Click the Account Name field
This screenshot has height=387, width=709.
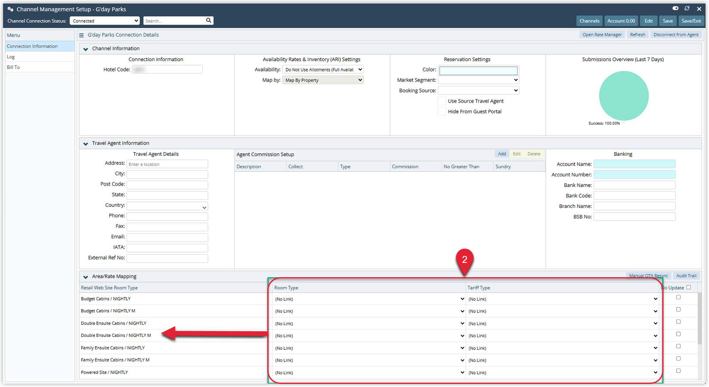tap(635, 164)
